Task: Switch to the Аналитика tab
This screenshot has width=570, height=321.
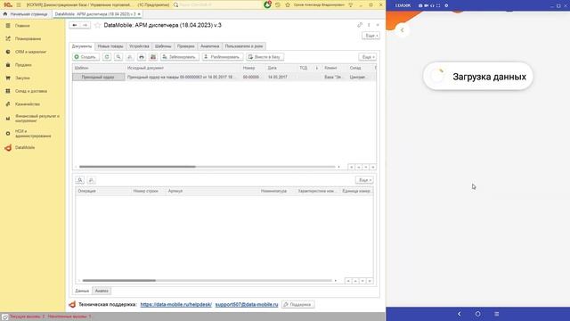Action: (x=210, y=46)
